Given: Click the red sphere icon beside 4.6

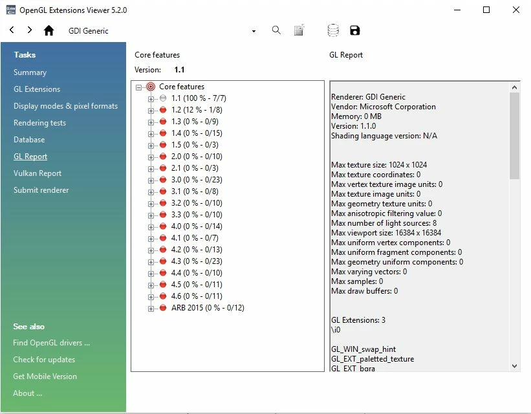Looking at the screenshot, I should click(163, 296).
